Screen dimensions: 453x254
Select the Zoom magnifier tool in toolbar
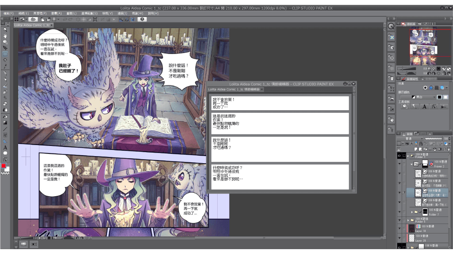pos(5,30)
